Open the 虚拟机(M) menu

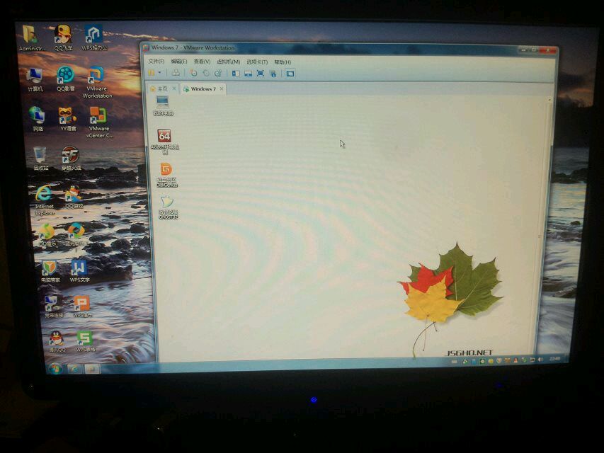(228, 62)
